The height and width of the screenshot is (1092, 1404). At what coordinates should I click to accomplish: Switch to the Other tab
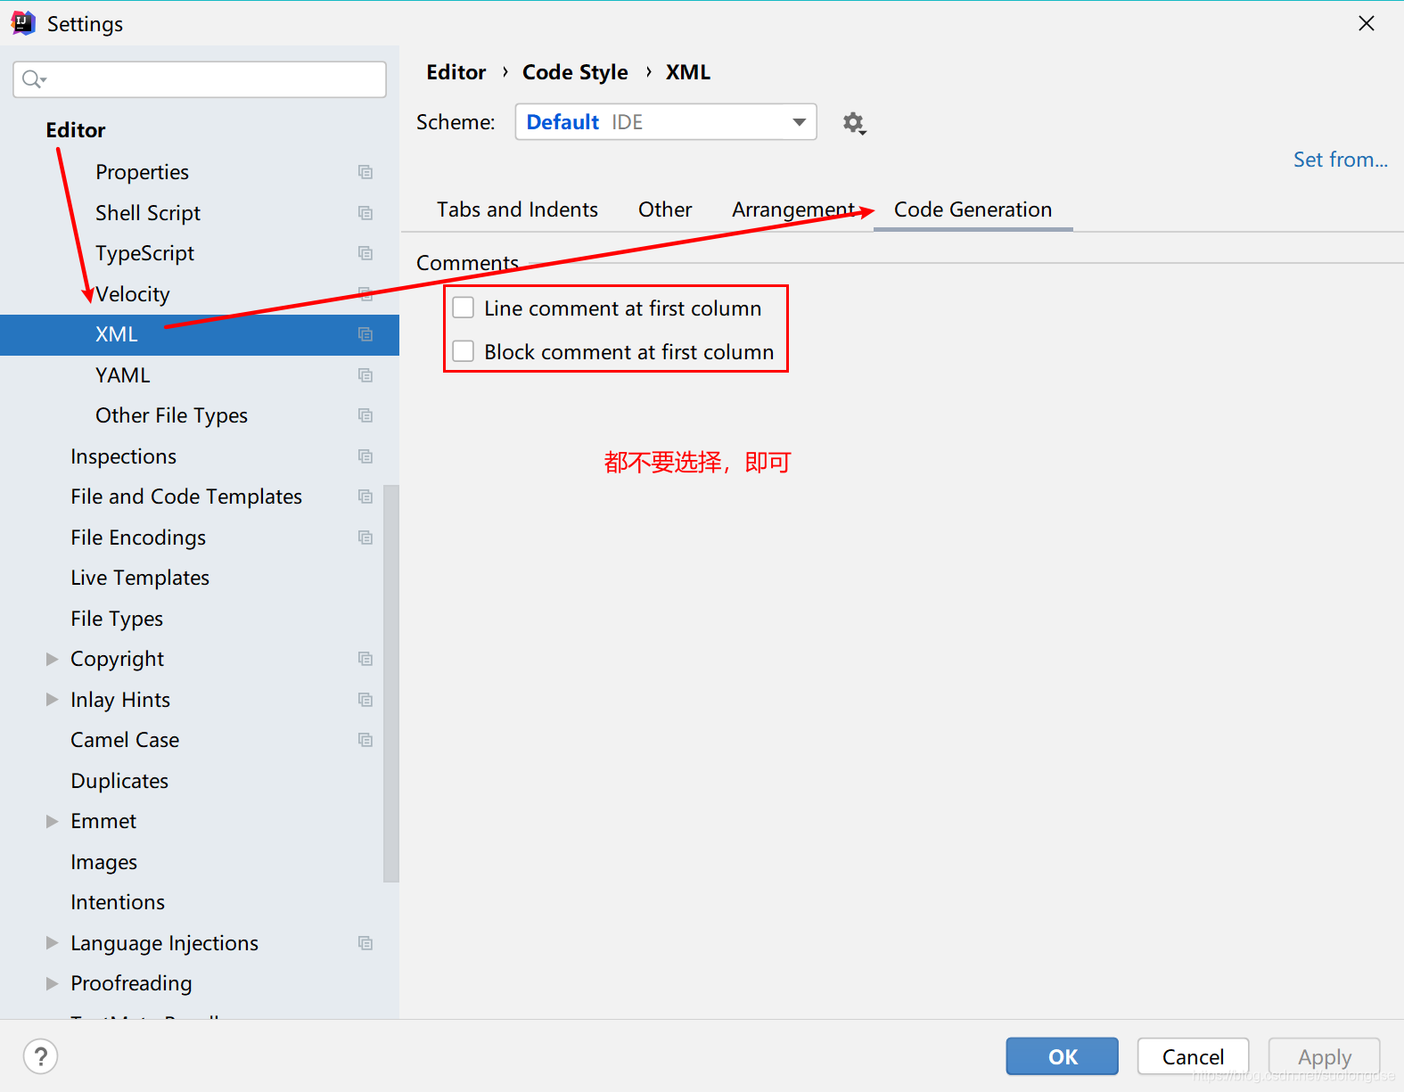click(665, 209)
